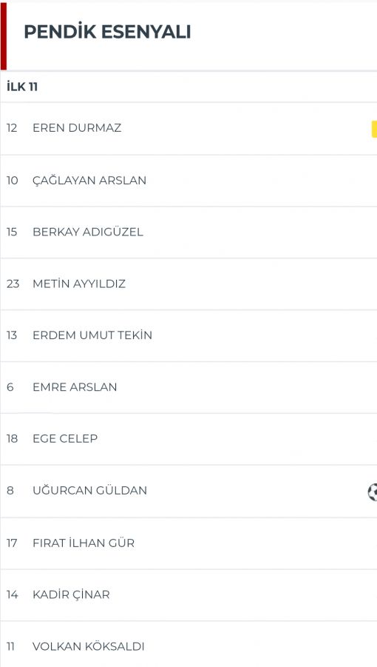The width and height of the screenshot is (377, 667).
Task: Open Uğurcan Güldan's player name
Action: (89, 491)
